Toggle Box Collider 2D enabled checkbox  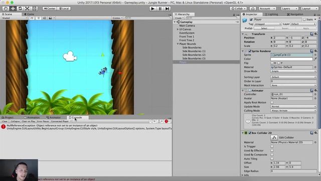250,133
